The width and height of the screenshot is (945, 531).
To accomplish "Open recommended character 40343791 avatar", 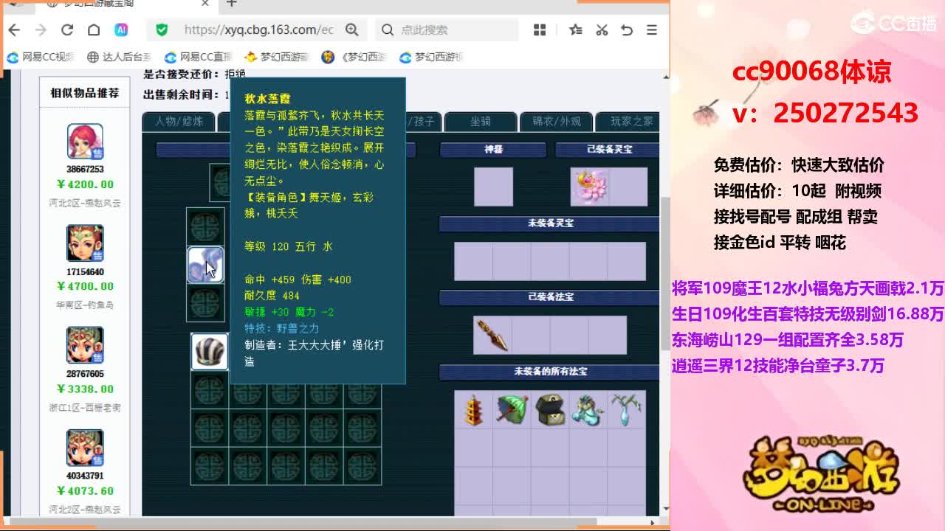I will pyautogui.click(x=85, y=448).
